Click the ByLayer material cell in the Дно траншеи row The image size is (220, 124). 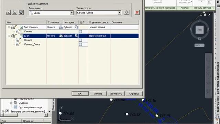68,27
